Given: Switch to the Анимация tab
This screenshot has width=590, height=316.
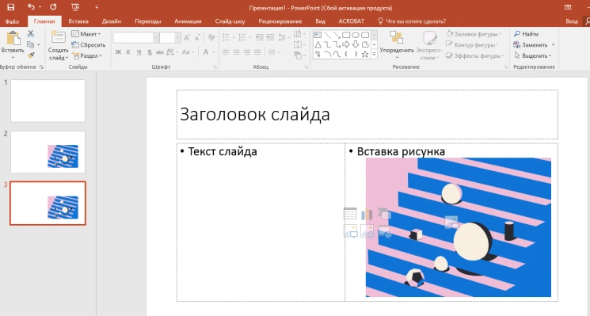Looking at the screenshot, I should [x=188, y=21].
